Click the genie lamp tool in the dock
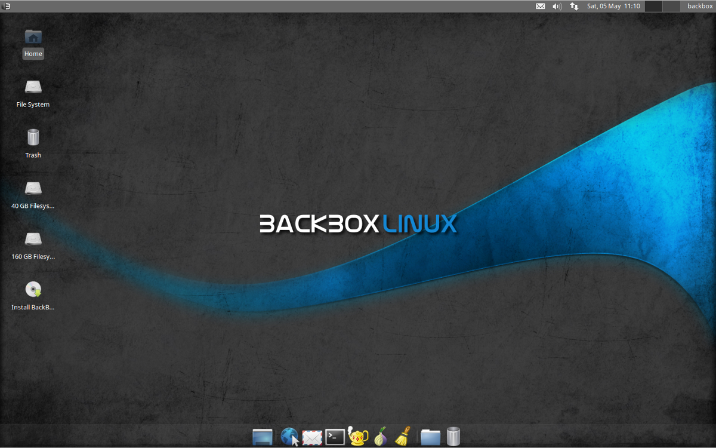The image size is (716, 448). (x=357, y=437)
